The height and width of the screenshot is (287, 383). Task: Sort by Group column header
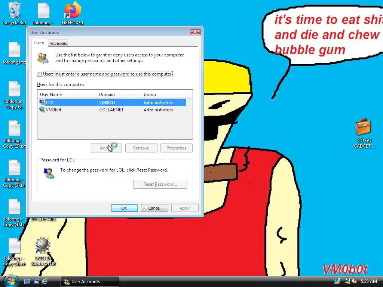click(x=163, y=95)
